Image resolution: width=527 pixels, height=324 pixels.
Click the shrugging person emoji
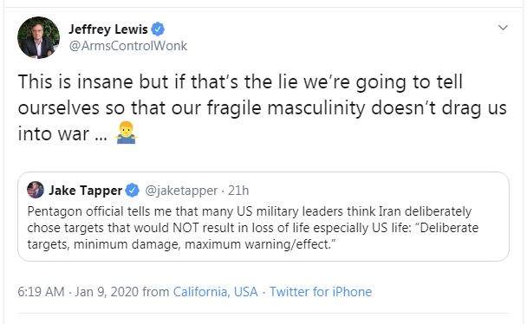point(126,133)
